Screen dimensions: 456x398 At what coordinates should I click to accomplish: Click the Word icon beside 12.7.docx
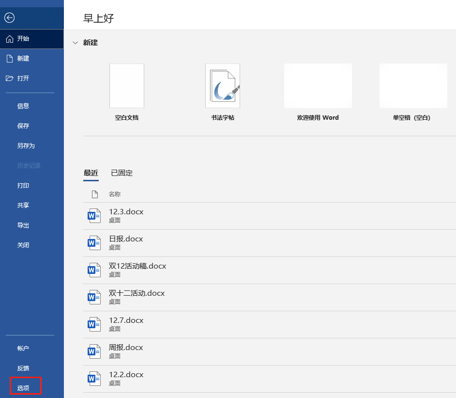(x=94, y=324)
